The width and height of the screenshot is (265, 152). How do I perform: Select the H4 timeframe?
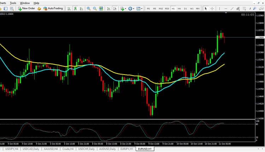coord(179,8)
